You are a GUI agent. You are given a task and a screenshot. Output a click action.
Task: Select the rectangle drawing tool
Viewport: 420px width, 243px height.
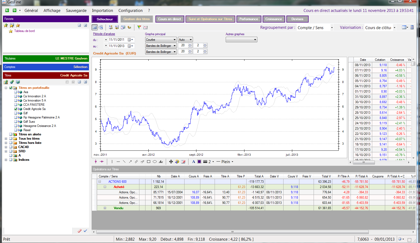[x=149, y=162]
